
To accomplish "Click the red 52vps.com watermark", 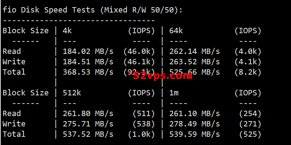I will 162,76.
